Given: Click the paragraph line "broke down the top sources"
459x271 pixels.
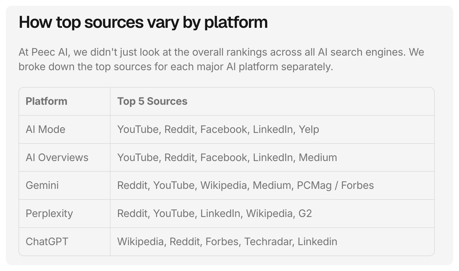Looking at the screenshot, I should tap(176, 67).
